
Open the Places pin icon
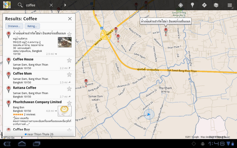click(x=192, y=5)
